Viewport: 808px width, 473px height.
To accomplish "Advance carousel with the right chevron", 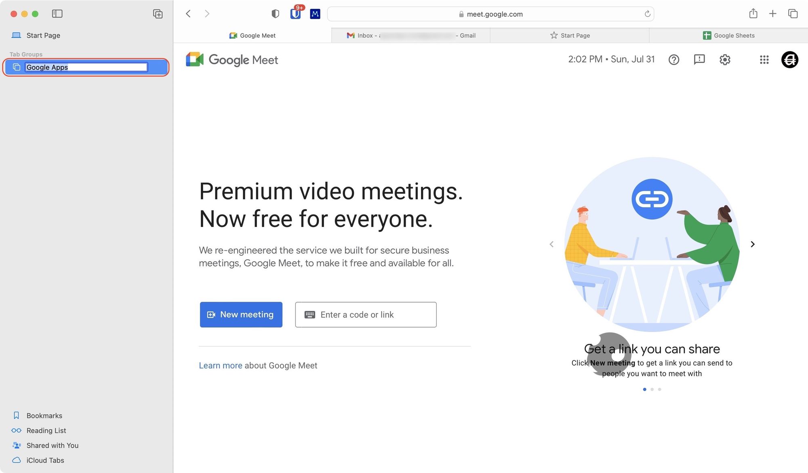I will [752, 244].
